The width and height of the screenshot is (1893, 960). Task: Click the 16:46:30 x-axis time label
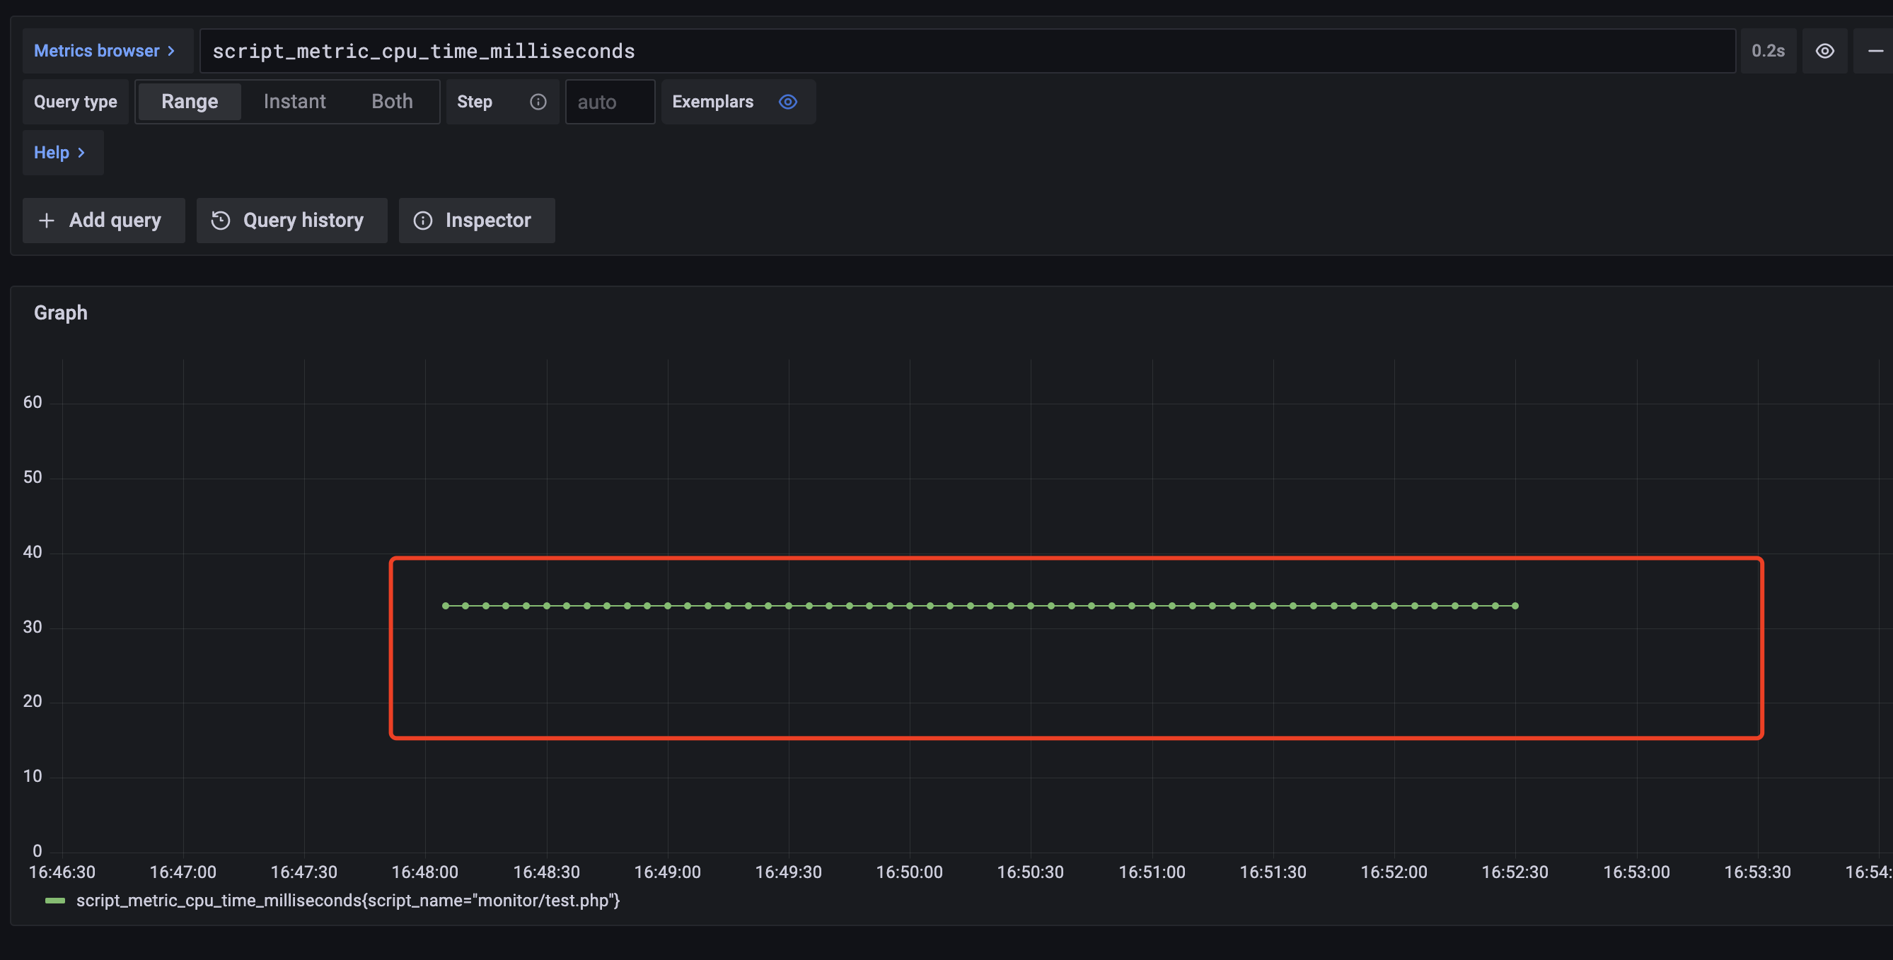coord(62,872)
